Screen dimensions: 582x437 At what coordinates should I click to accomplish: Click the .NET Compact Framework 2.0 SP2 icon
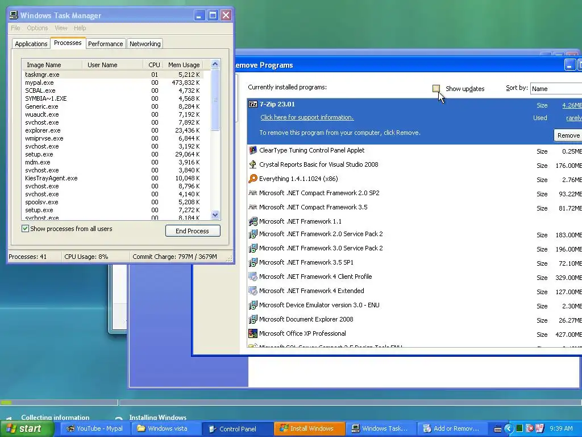(253, 193)
